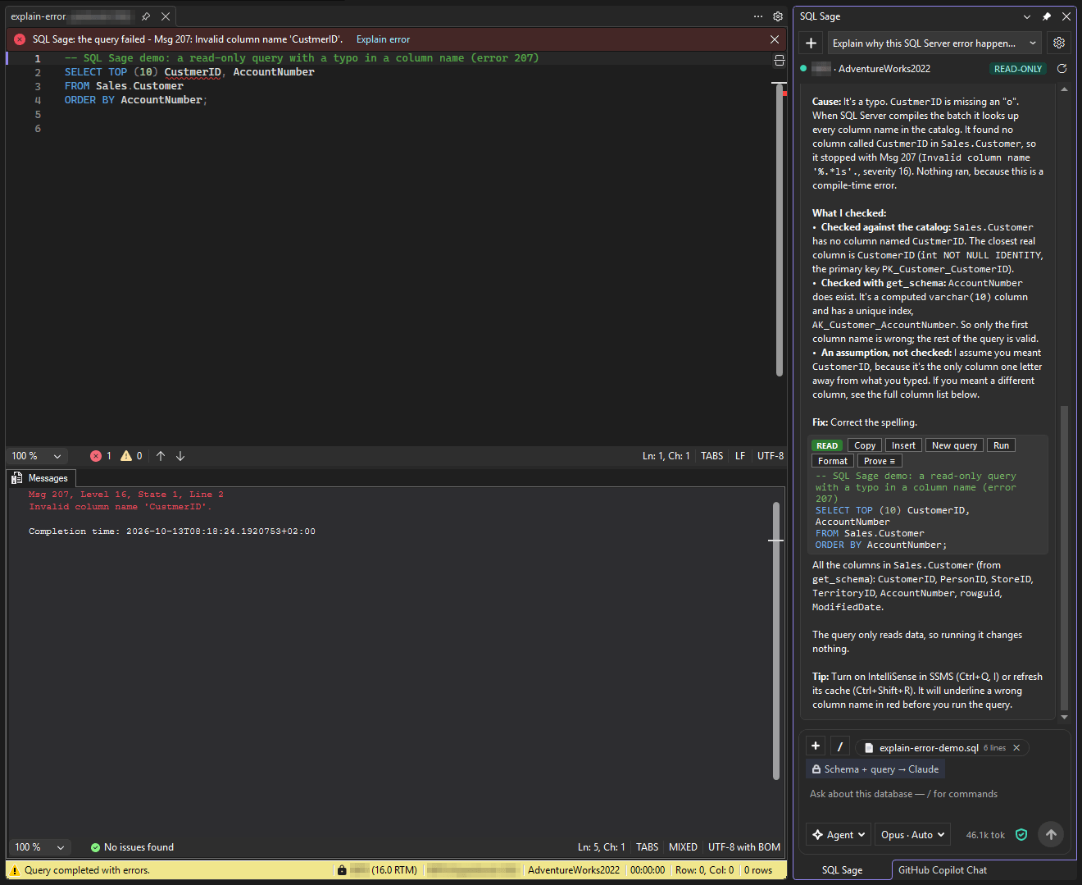Click the editor split-window handle icon
Viewport: 1082px width, 885px height.
[780, 60]
